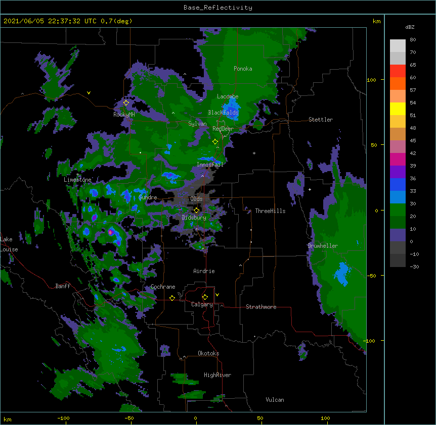The width and height of the screenshot is (436, 425).
Task: Click the Okotoks town label
Action: pos(208,353)
